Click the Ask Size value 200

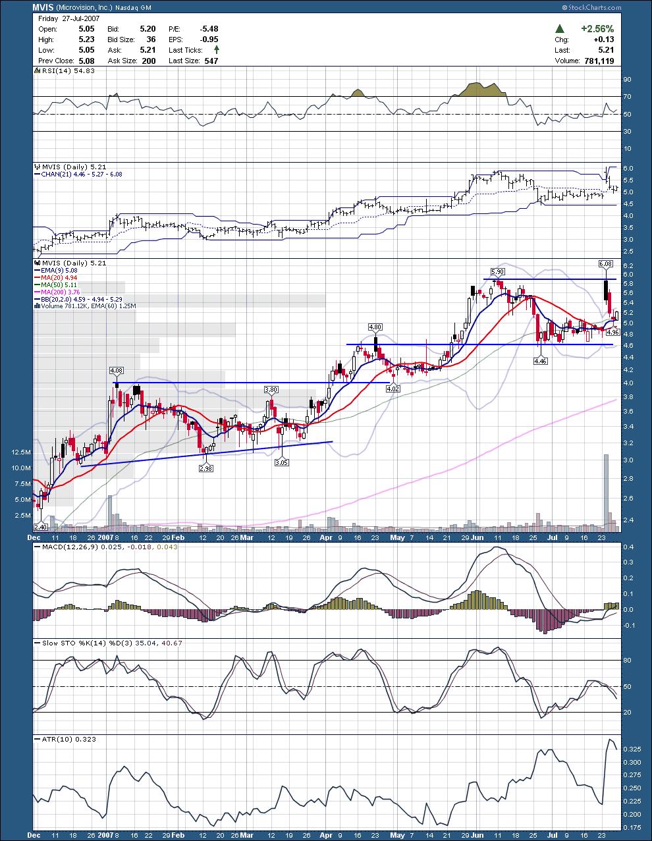[x=149, y=61]
